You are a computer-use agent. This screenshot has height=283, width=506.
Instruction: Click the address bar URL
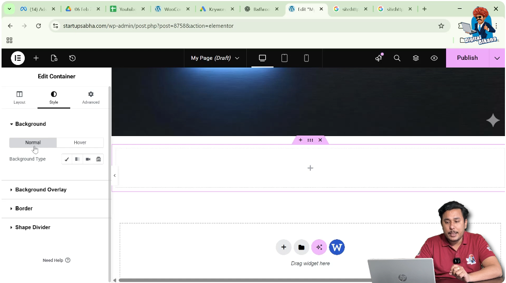pos(148,26)
